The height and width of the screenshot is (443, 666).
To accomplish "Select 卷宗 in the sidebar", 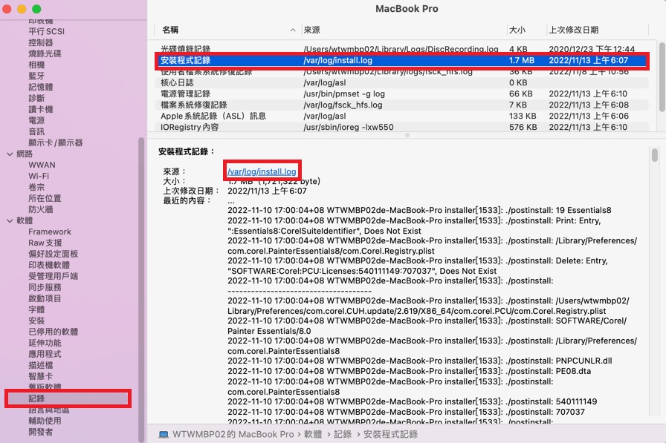I will point(36,187).
